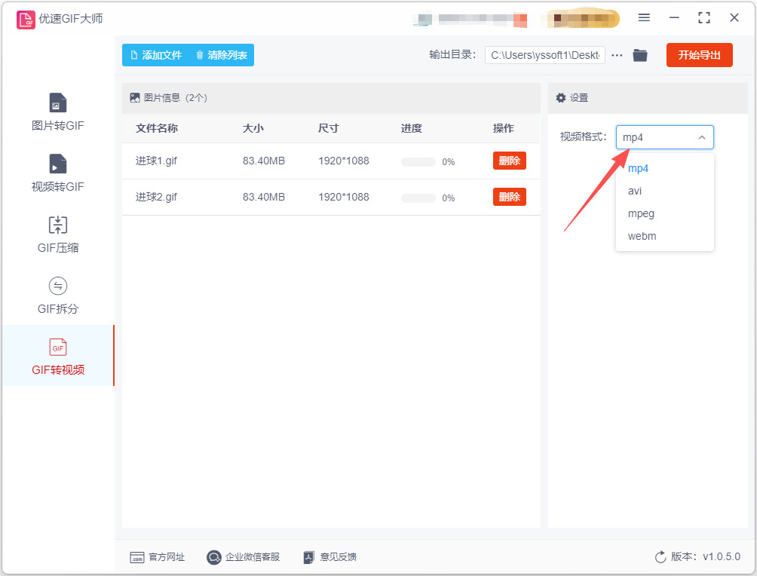This screenshot has width=757, height=576.
Task: Open the 图片转GIF tool in sidebar
Action: [58, 112]
